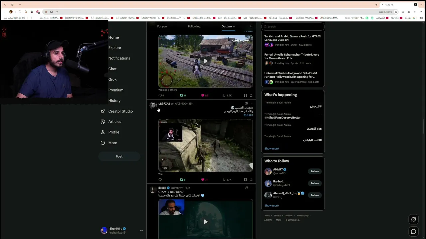Open more options on the @_NAZ1400 post
426x239 pixels.
click(x=251, y=104)
